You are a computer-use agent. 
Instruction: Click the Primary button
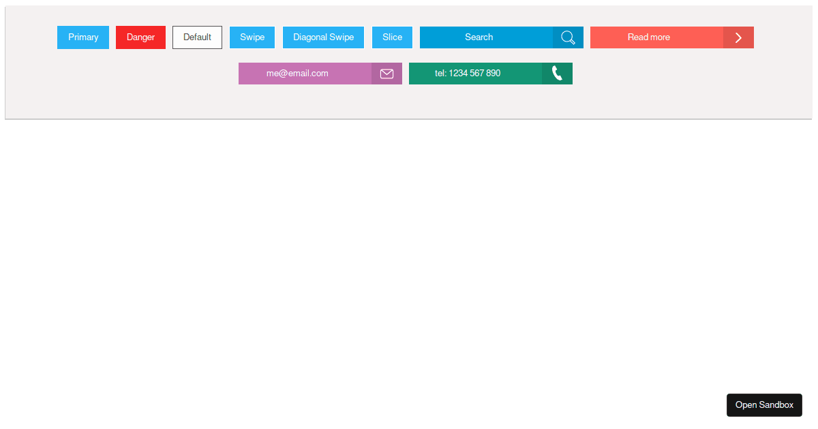coord(82,37)
